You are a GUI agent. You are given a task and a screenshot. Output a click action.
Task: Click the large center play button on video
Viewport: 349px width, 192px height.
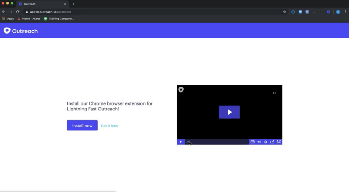(229, 112)
